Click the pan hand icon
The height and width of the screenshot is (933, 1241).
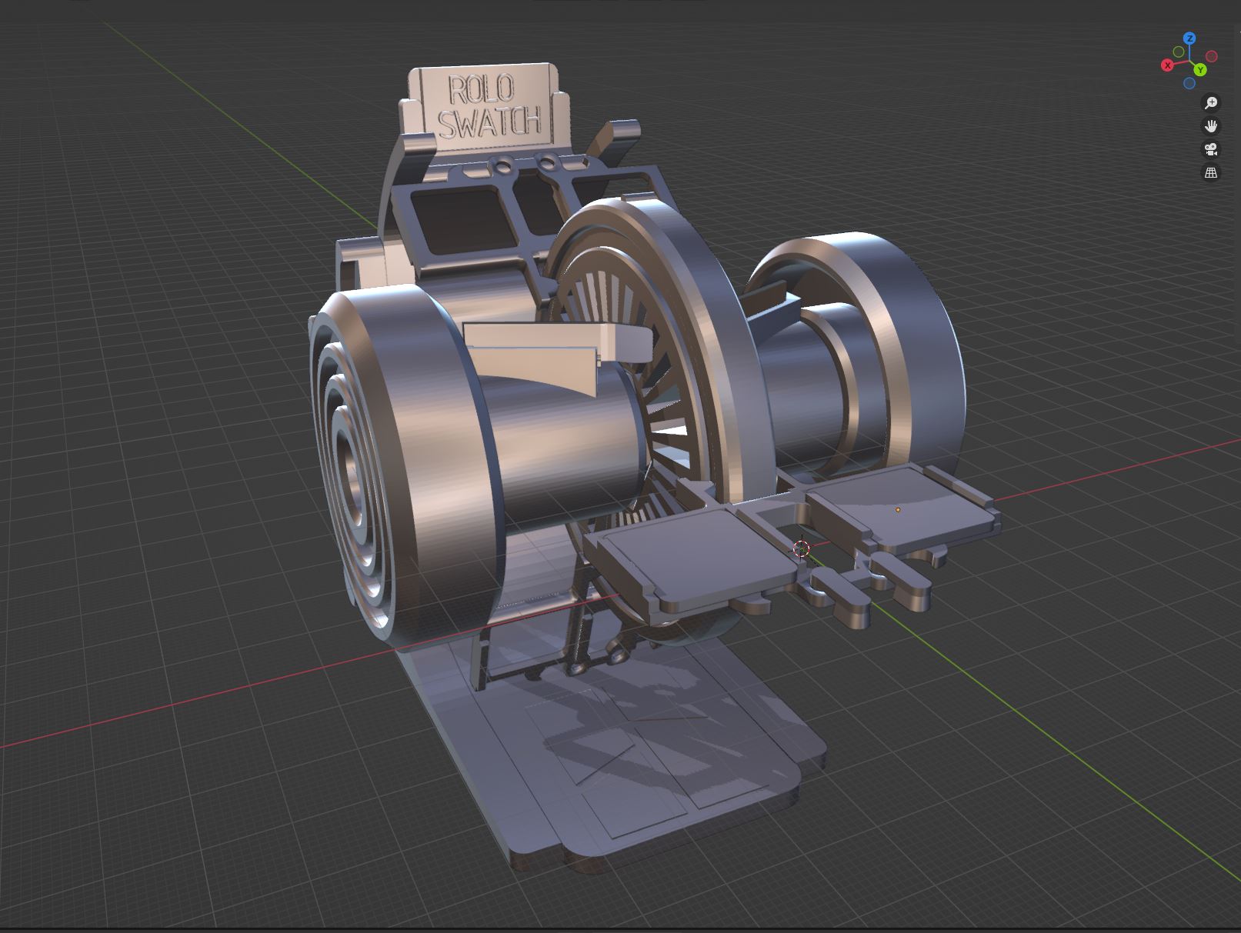[1211, 126]
